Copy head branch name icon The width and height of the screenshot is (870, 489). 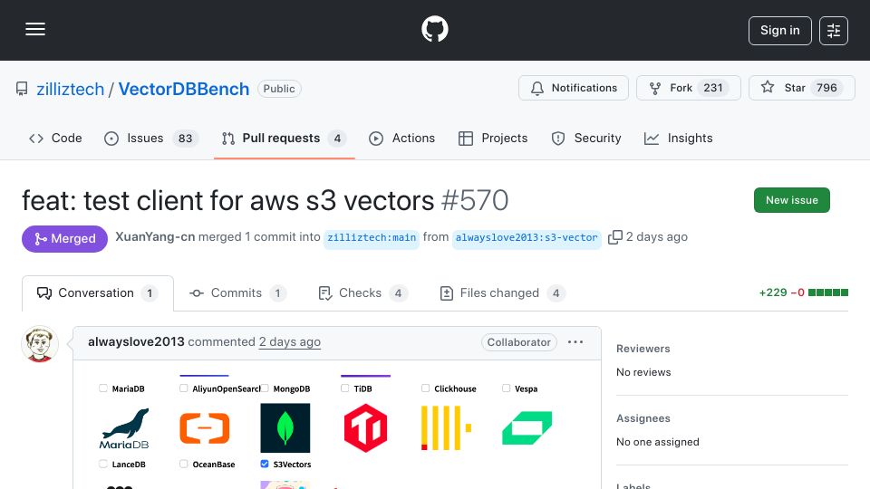[x=614, y=237]
